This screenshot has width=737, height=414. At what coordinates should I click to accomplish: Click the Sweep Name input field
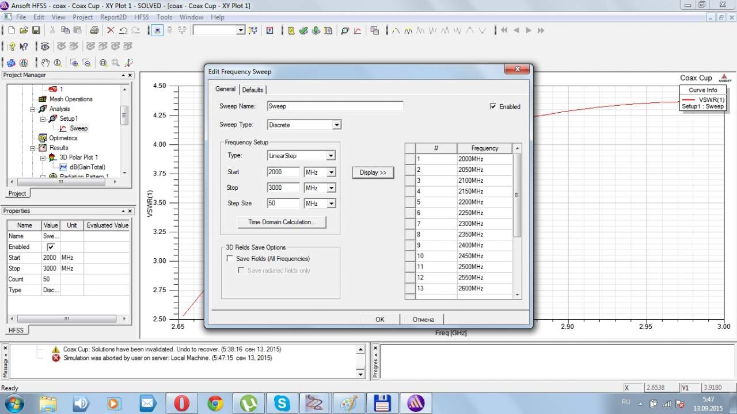point(335,106)
